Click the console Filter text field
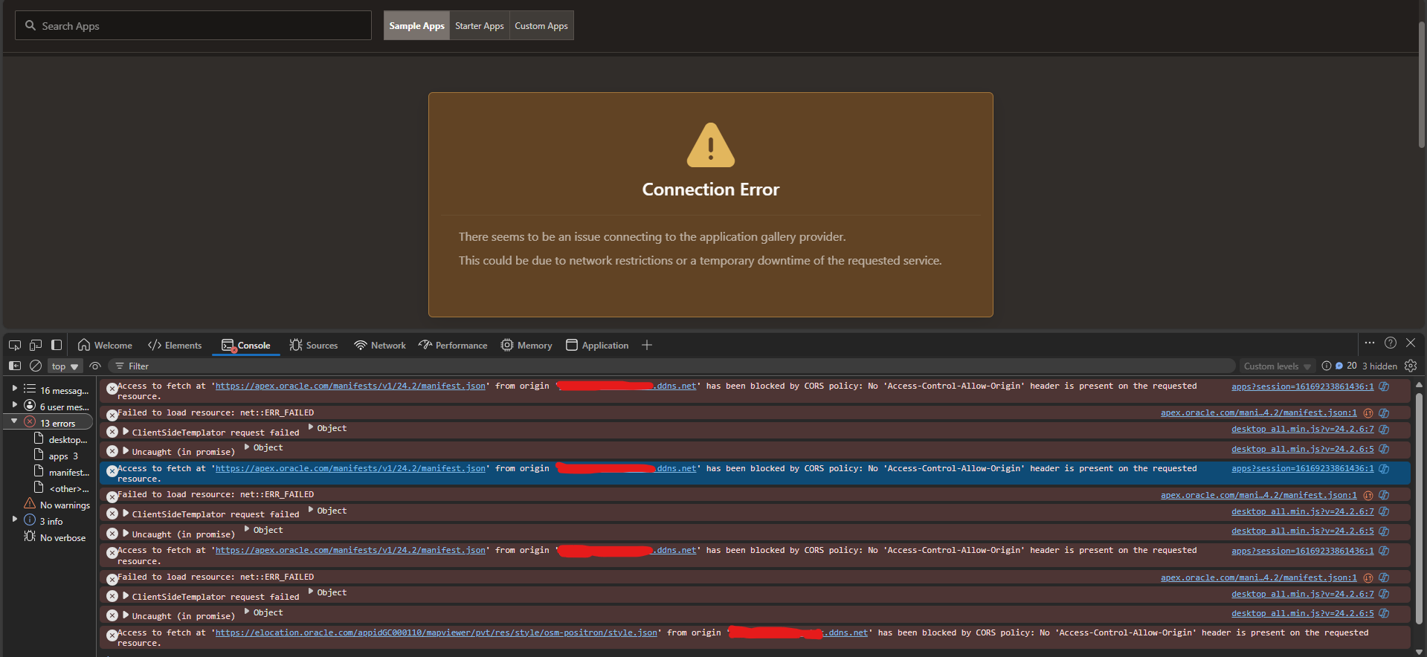The height and width of the screenshot is (657, 1427). coord(669,366)
